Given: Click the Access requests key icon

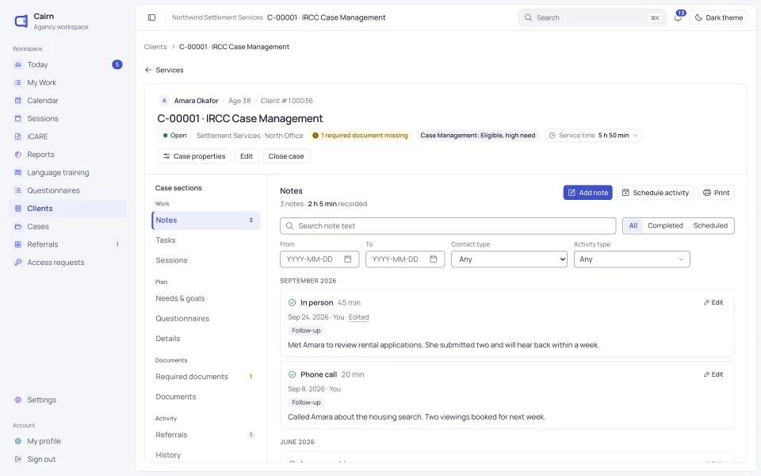Looking at the screenshot, I should coord(18,263).
